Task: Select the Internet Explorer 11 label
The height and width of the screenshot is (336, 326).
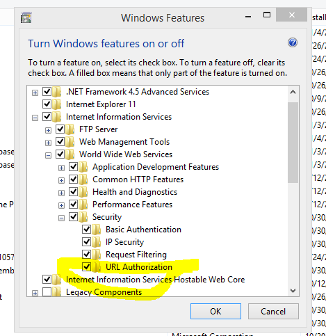Action: pos(101,104)
